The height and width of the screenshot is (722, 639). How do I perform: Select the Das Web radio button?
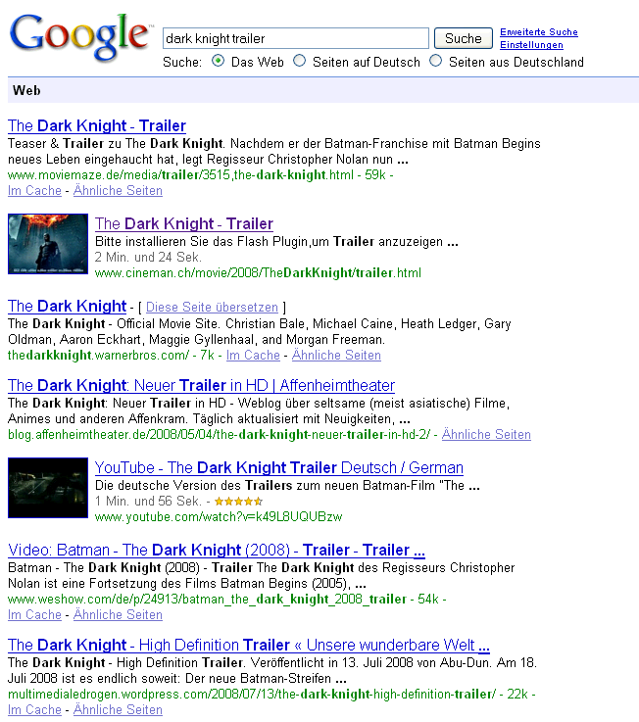point(218,61)
